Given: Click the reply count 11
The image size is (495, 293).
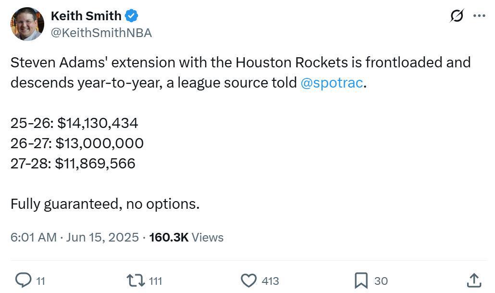Looking at the screenshot, I should (40, 281).
